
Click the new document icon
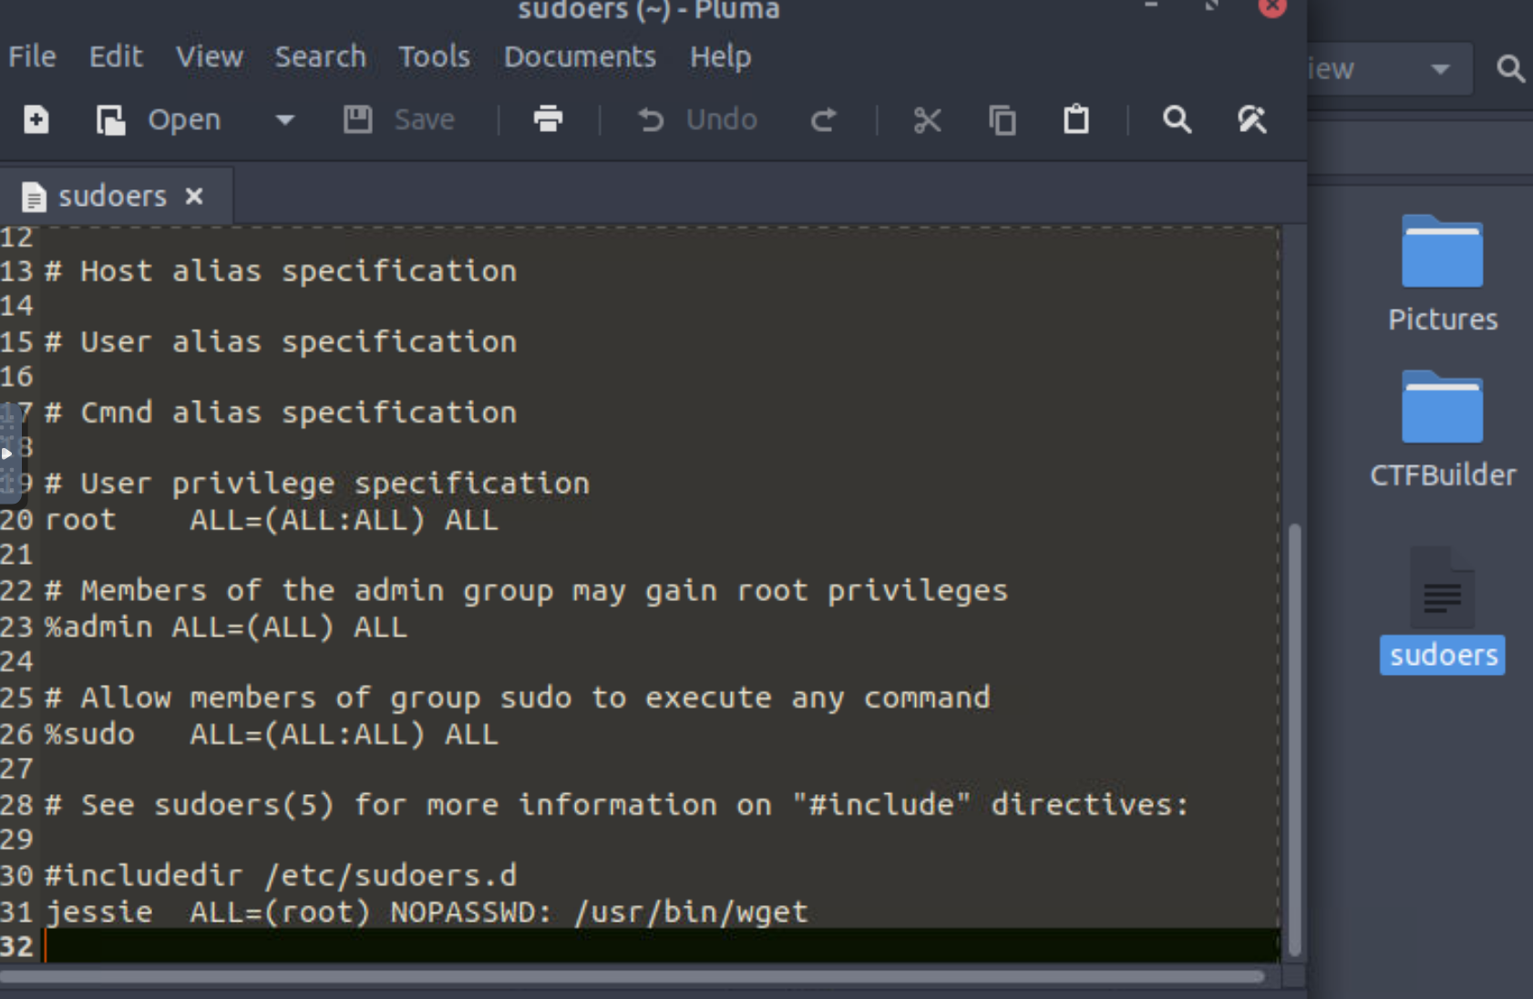[36, 119]
